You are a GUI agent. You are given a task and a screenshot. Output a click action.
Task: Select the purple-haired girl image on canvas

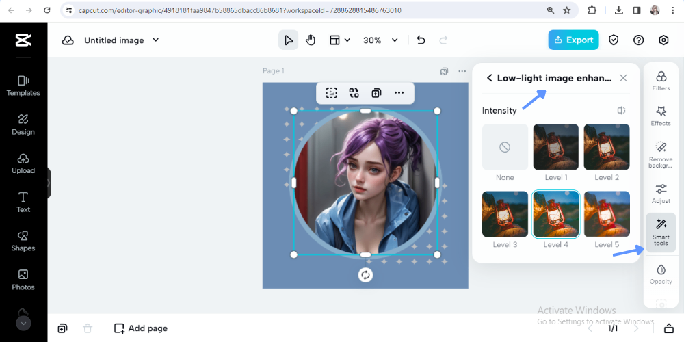(365, 183)
